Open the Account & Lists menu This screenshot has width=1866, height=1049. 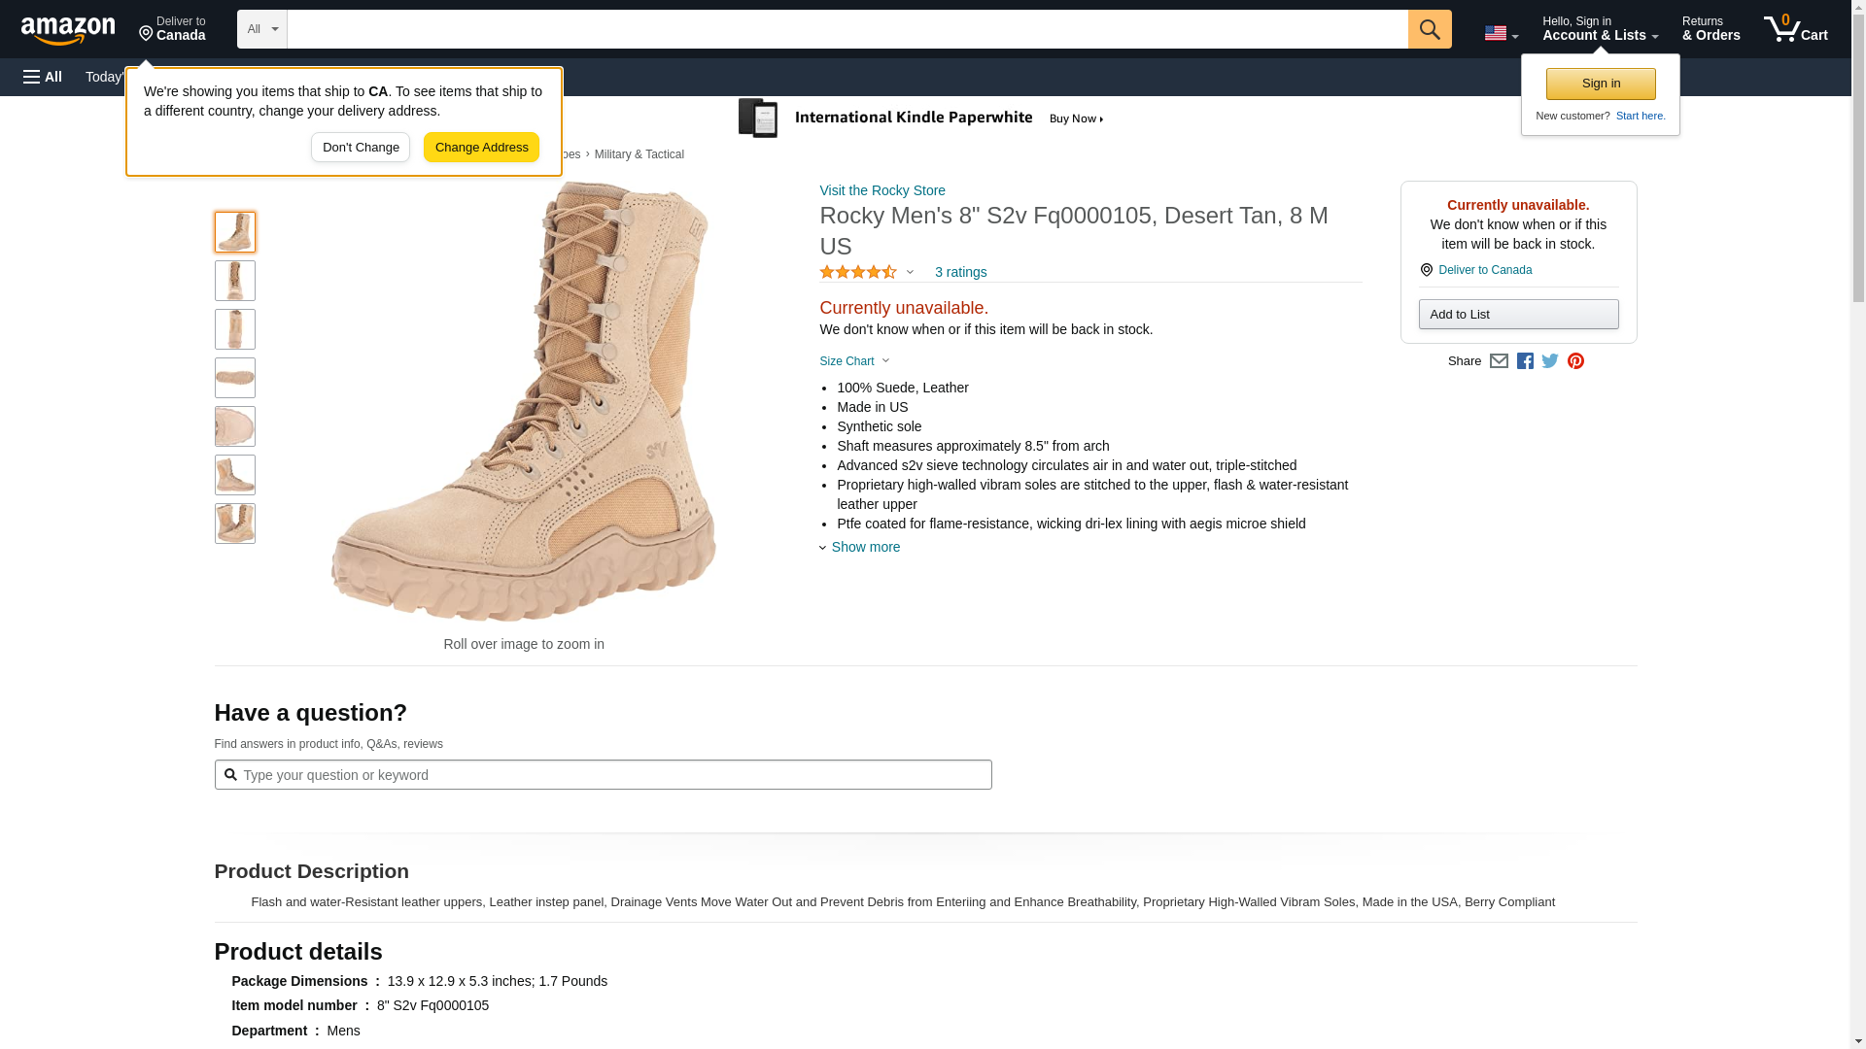pos(1600,29)
